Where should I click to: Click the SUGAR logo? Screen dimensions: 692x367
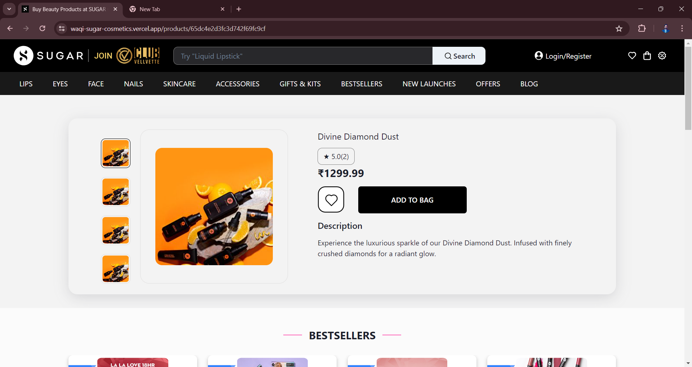click(49, 56)
